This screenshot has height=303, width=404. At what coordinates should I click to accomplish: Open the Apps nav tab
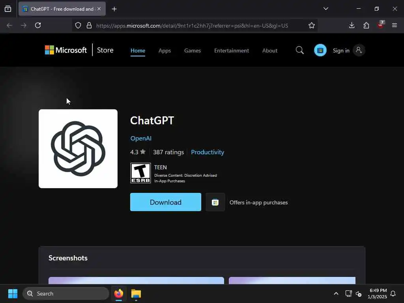[165, 50]
